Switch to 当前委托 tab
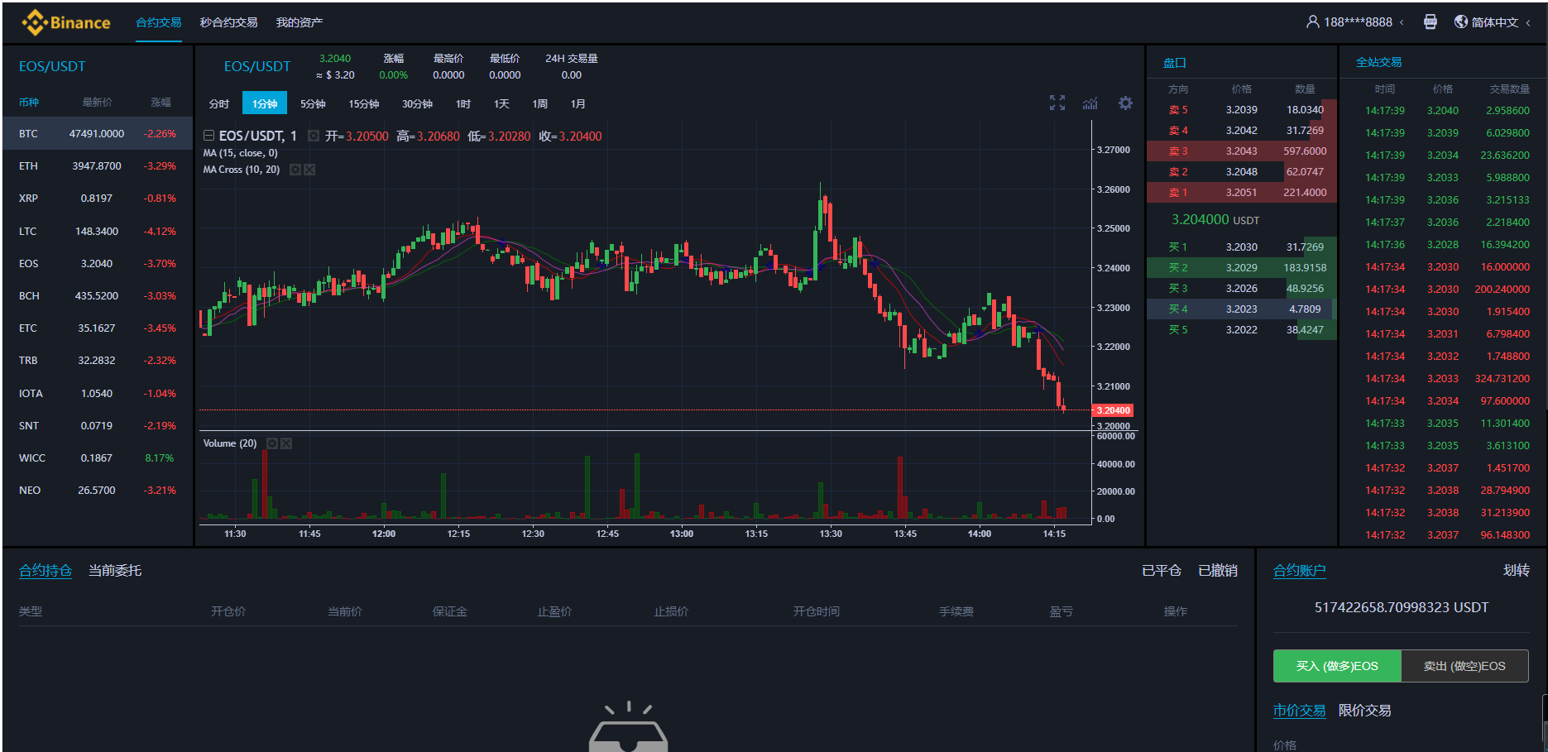 coord(115,571)
